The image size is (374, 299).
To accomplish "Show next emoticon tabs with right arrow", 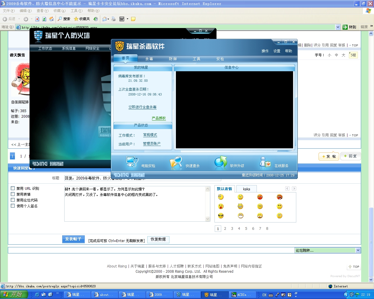I will coord(294,189).
